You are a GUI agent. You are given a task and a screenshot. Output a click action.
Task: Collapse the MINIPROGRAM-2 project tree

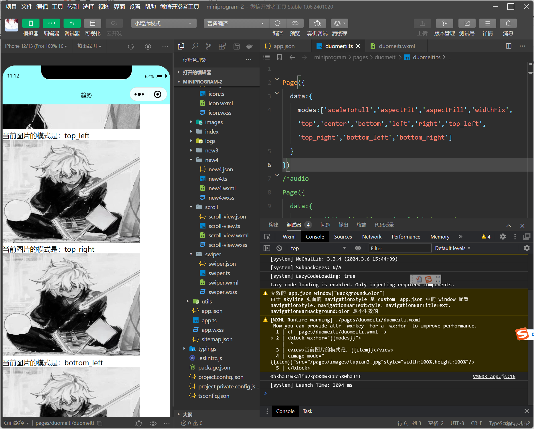216,82
